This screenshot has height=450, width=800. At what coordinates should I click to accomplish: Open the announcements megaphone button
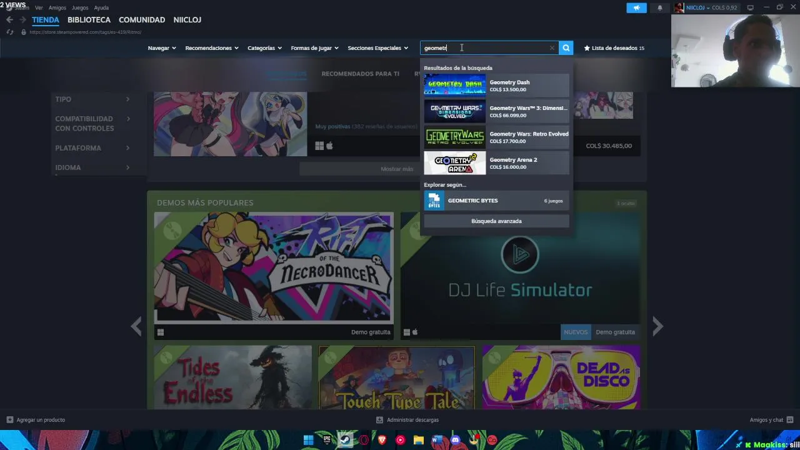636,7
